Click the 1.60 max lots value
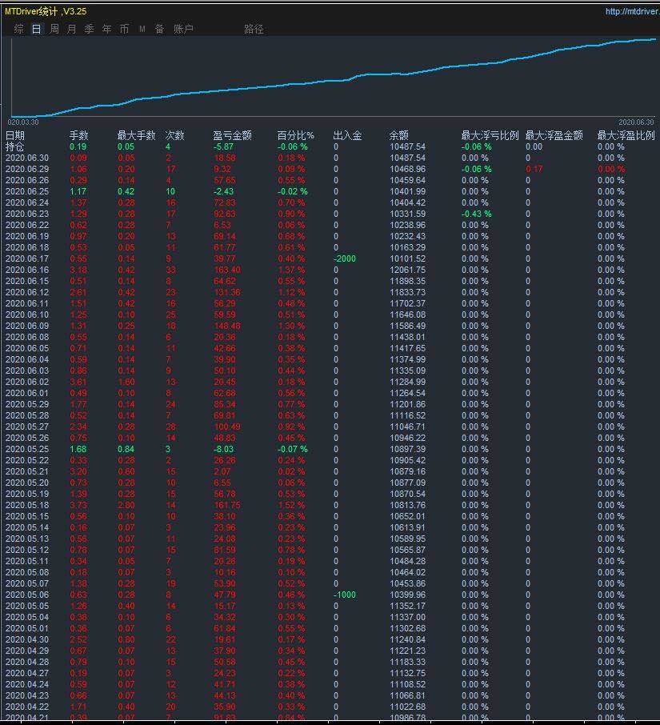The height and width of the screenshot is (725, 660). [126, 382]
